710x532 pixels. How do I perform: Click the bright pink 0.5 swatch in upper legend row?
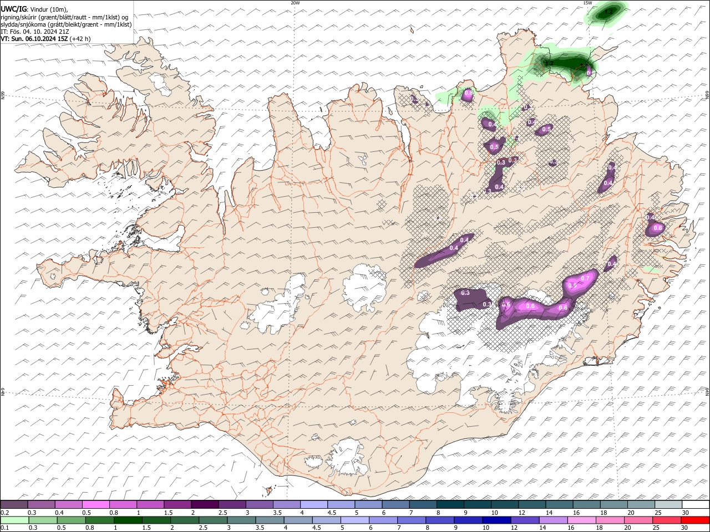[x=96, y=505]
